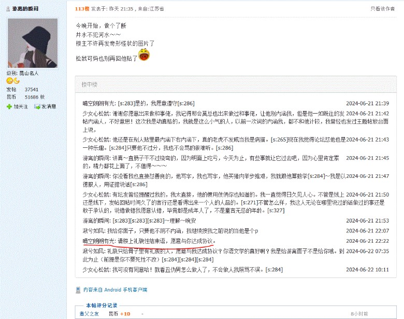404x319 pixels.
Task: Open 内容来自 Android 手机客户端 link
Action: (x=115, y=289)
